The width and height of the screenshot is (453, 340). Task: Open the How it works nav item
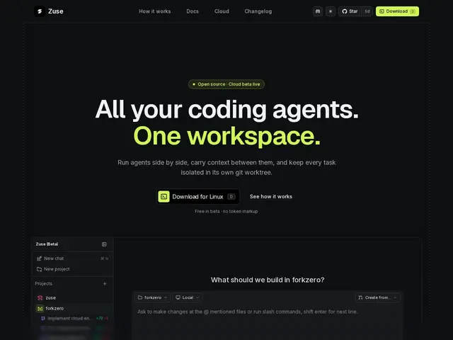pos(155,11)
